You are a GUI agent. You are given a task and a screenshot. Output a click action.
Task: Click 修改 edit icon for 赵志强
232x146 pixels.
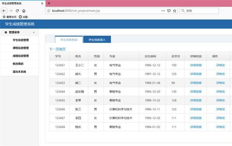tap(221, 92)
